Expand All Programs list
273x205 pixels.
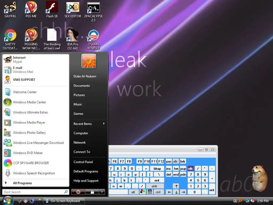pyautogui.click(x=36, y=183)
